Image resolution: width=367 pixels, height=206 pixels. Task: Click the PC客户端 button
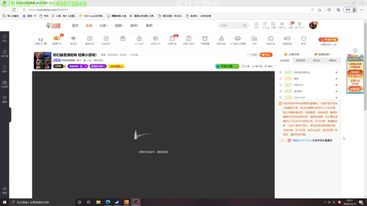[x=328, y=39]
